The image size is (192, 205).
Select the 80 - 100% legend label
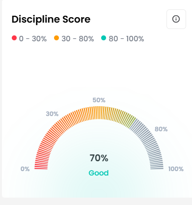[126, 39]
